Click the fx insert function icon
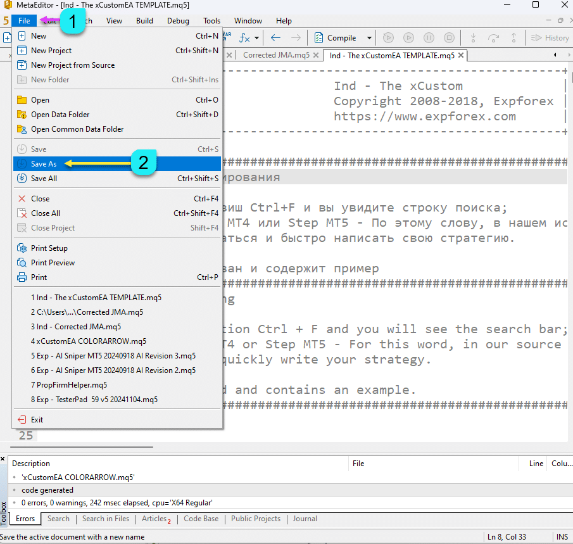Viewport: 573px width, 544px height. 244,38
